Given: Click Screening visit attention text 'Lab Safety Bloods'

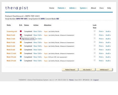Looking at the screenshot, I should coord(54,31).
